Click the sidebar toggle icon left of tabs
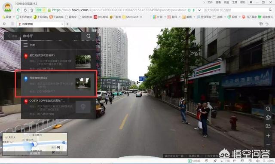This screenshot has height=164, width=275. [x=4, y=24]
